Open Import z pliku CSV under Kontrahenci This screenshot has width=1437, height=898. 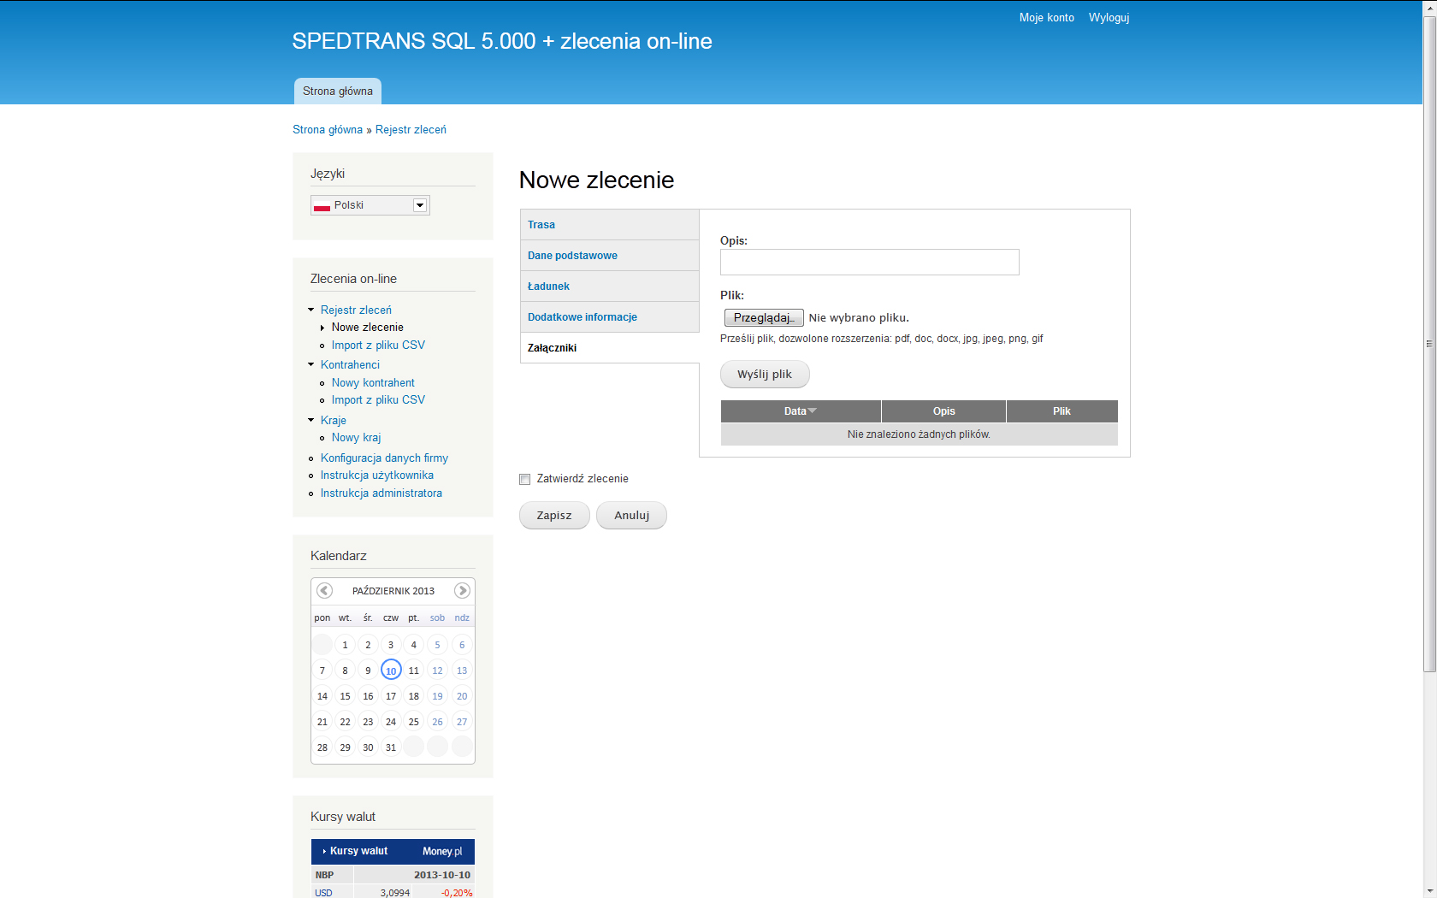click(x=378, y=400)
